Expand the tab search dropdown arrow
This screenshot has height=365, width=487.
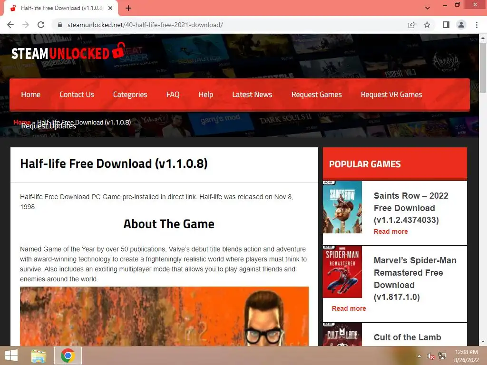pyautogui.click(x=428, y=8)
